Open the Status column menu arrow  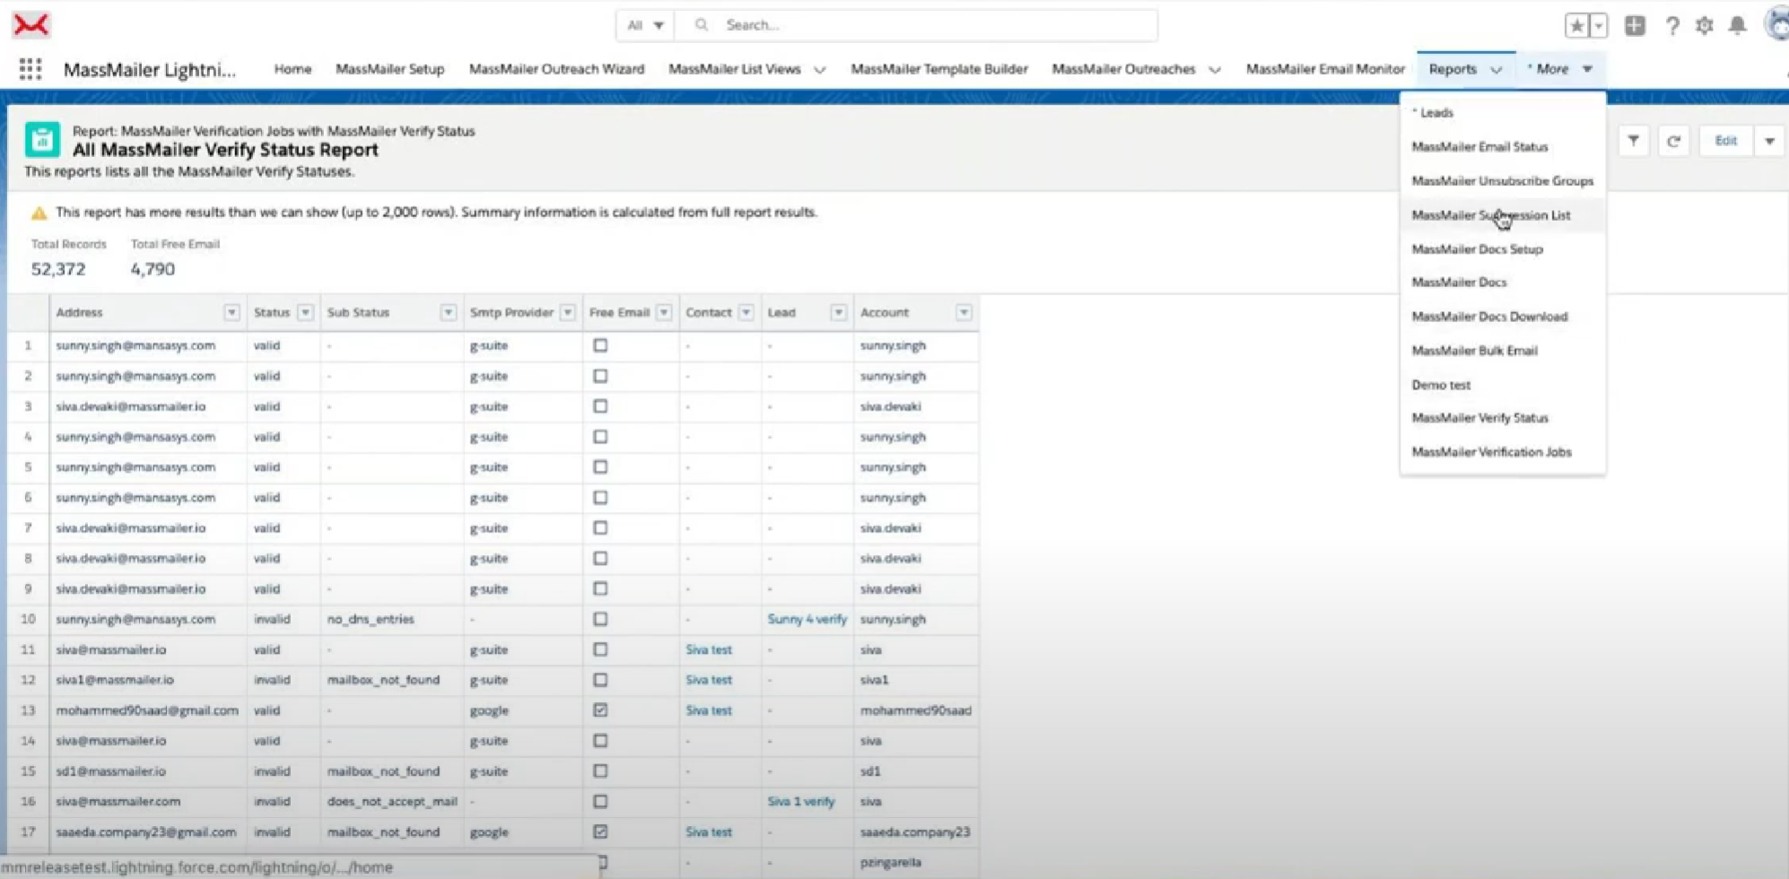[305, 312]
